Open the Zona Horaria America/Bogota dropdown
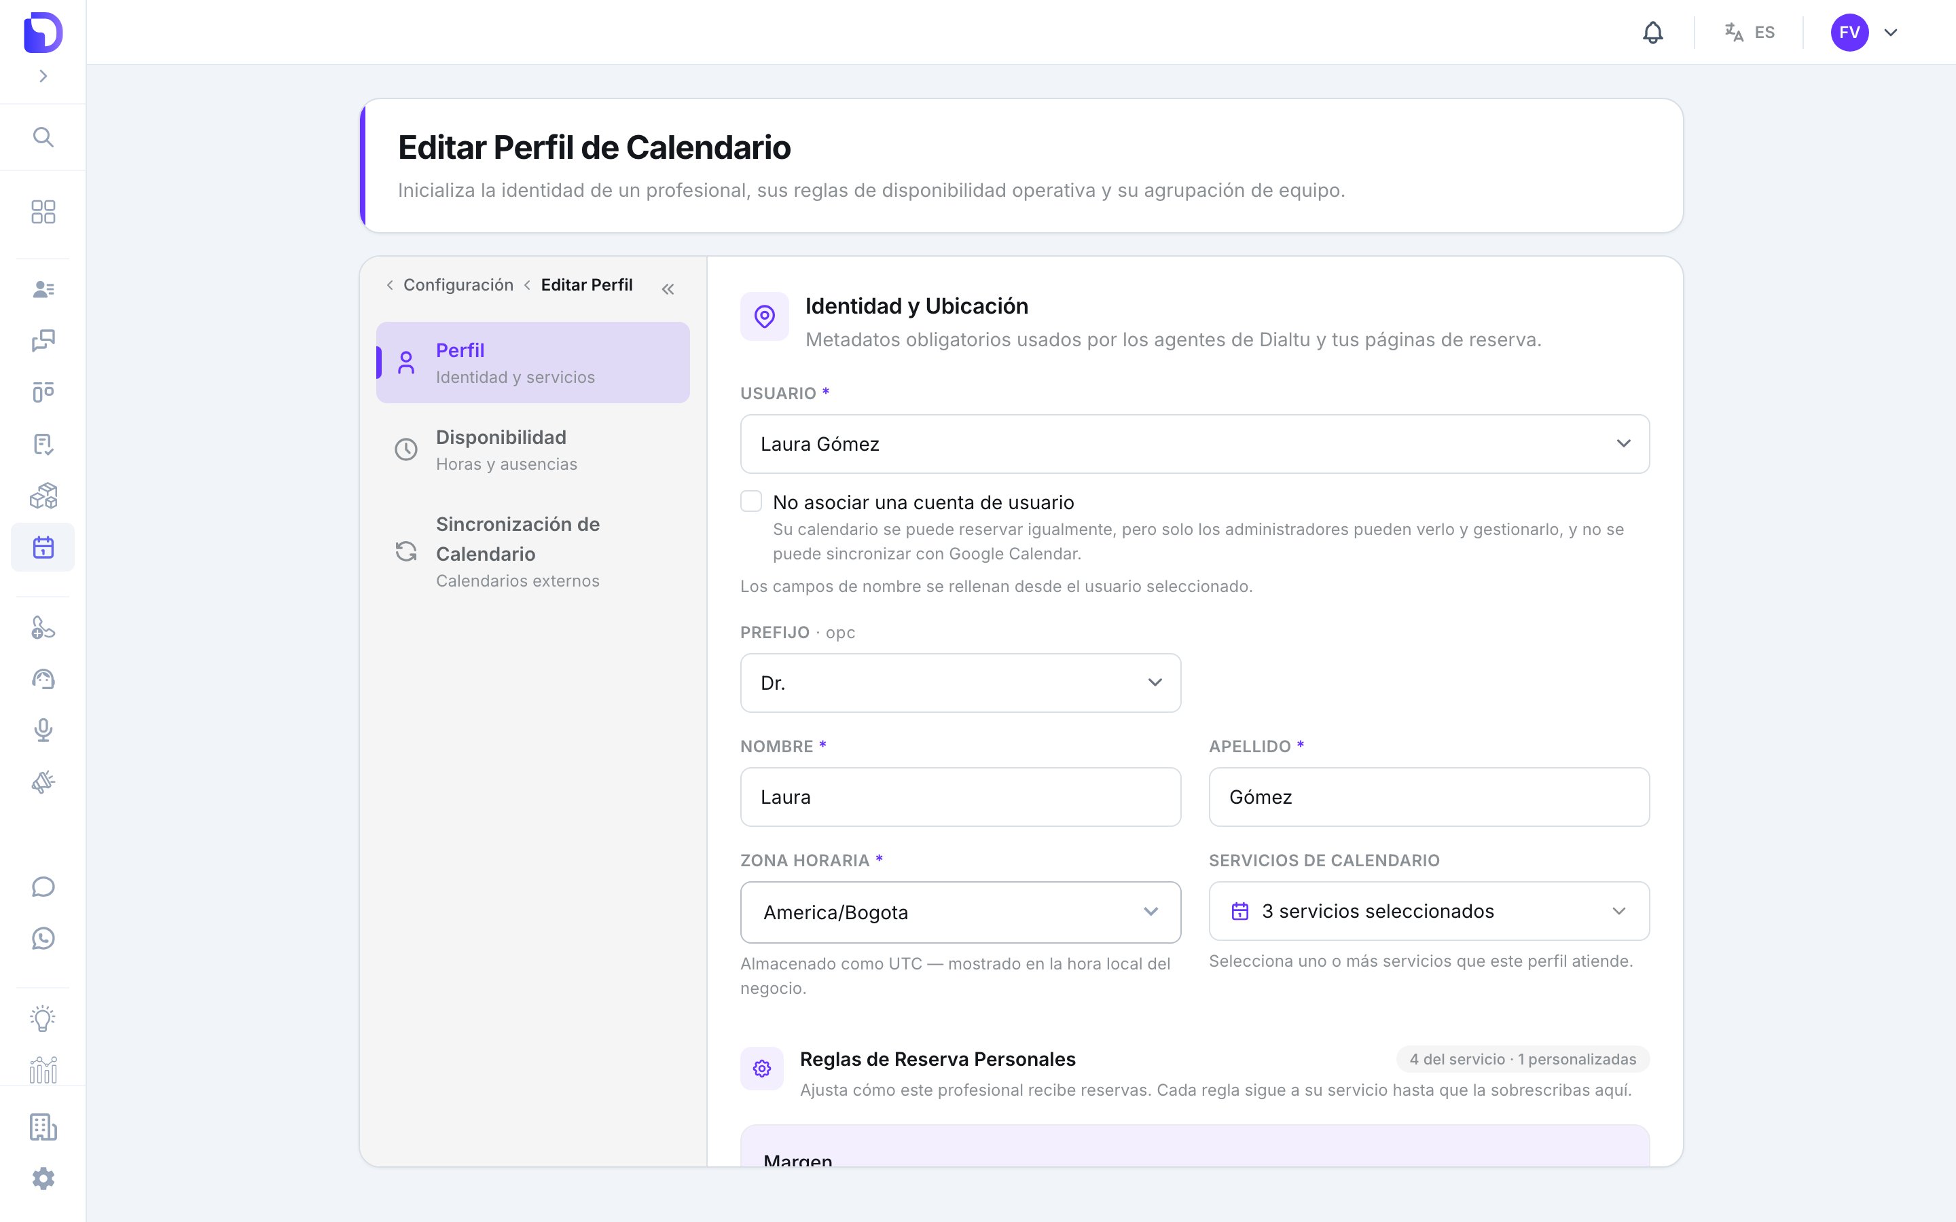Screen dimensions: 1956x1222 coord(960,912)
